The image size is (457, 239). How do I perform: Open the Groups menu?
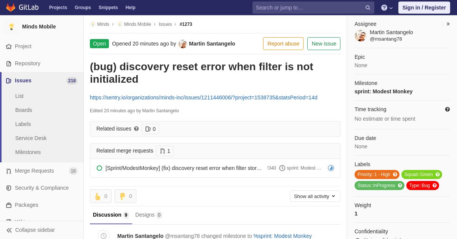[x=83, y=8]
